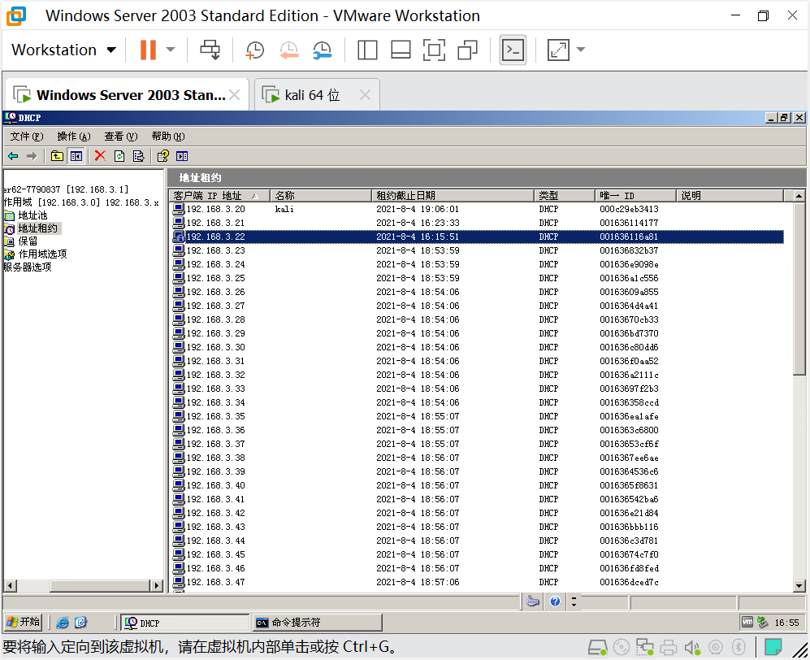The image size is (810, 660).
Task: Refresh the DHCP lease list
Action: 119,156
